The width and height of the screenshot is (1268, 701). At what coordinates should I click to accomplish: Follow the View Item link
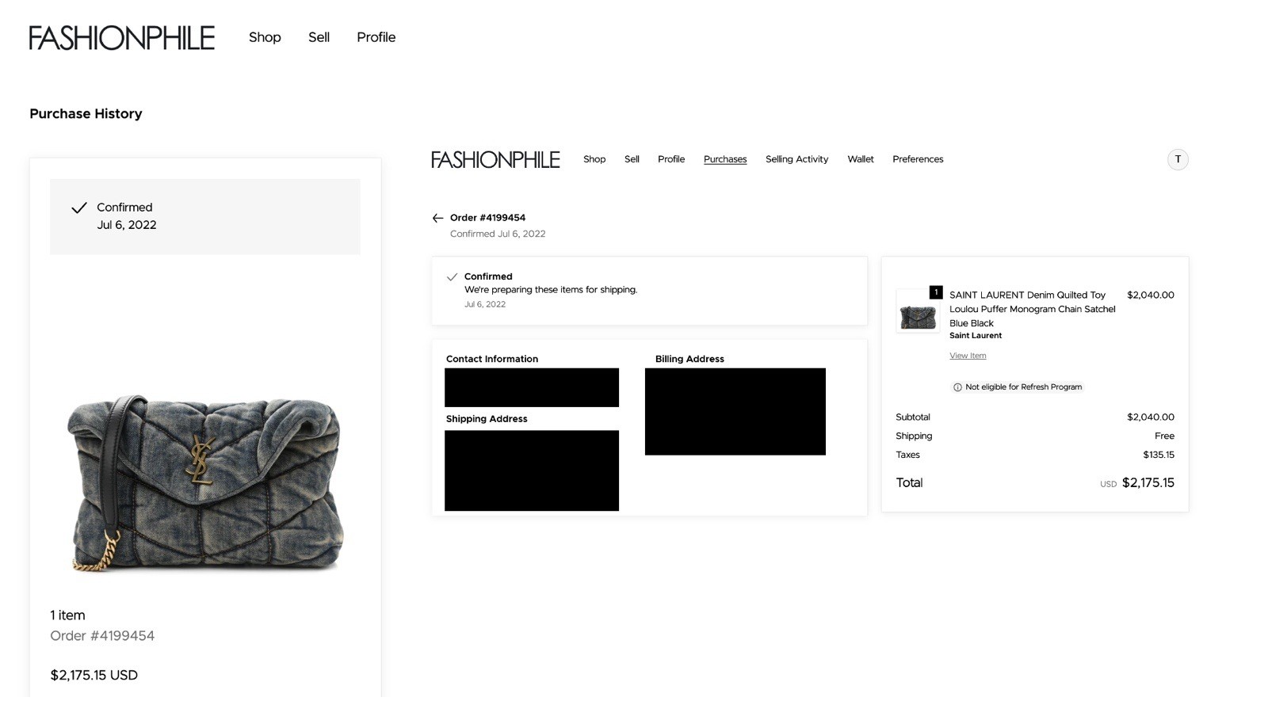(x=968, y=356)
